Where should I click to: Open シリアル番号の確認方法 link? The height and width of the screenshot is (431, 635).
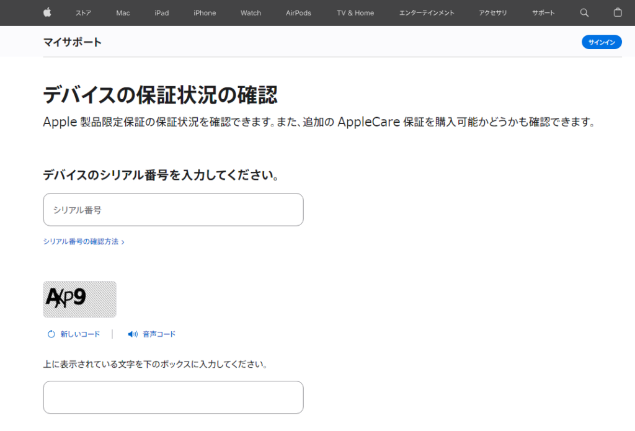click(84, 242)
